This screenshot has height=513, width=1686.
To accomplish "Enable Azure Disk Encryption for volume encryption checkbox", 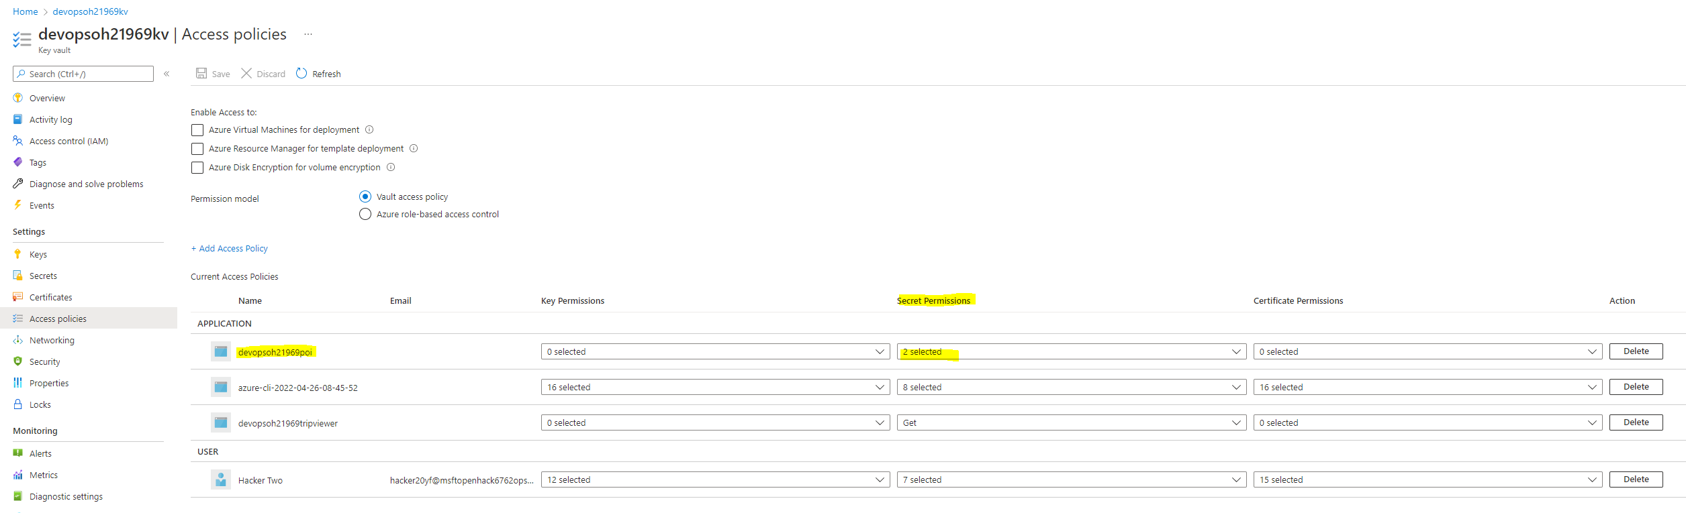I will click(197, 168).
